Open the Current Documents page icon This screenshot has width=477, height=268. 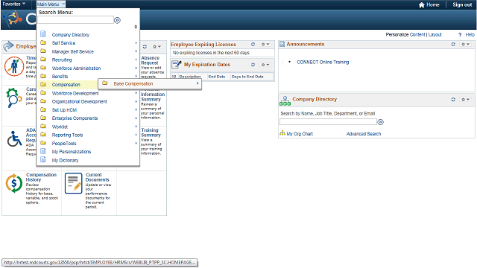[x=73, y=183]
